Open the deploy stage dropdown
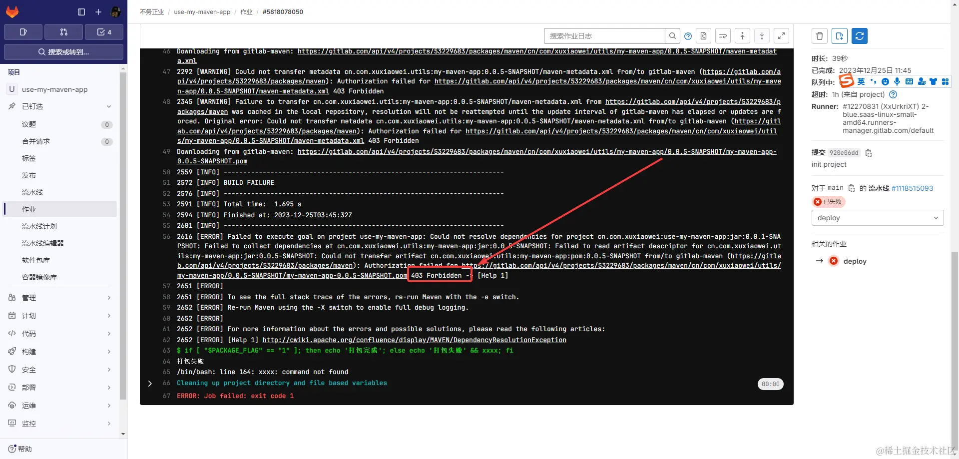Screen dimensions: 959x459 pyautogui.click(x=877, y=218)
